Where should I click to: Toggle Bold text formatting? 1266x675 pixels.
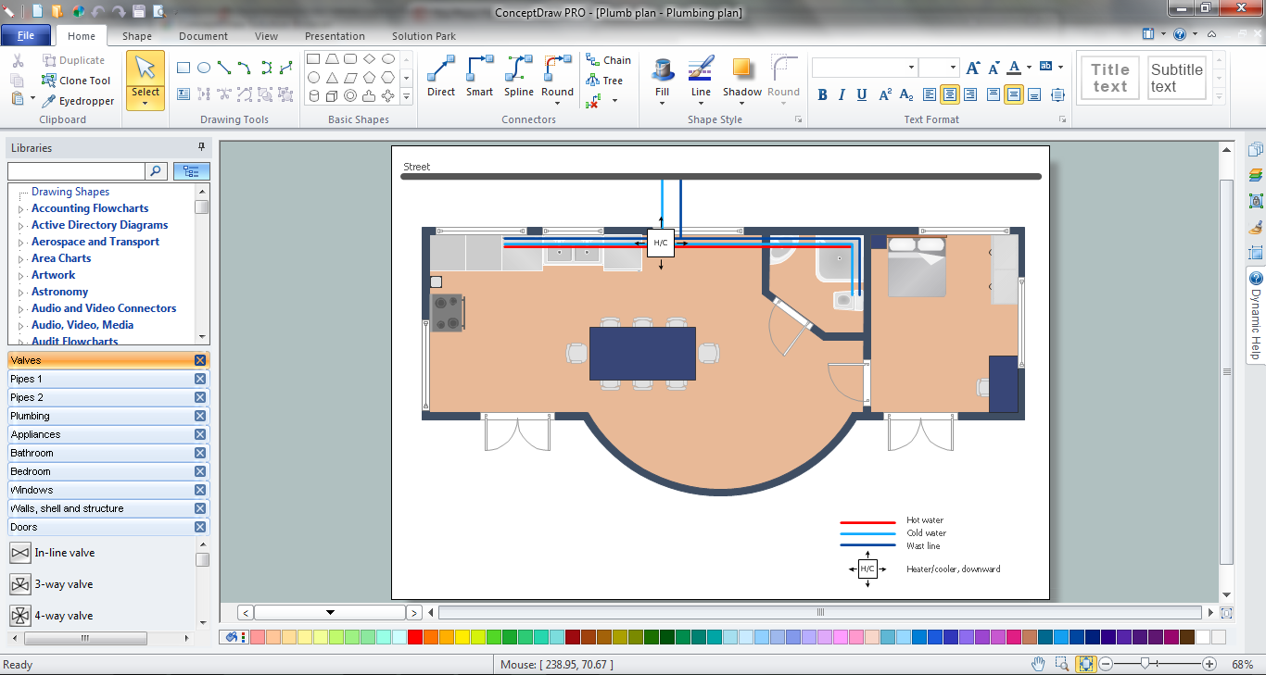pos(822,94)
